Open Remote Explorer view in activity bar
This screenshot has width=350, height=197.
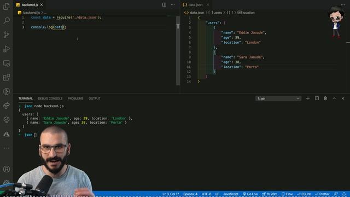tap(7, 63)
